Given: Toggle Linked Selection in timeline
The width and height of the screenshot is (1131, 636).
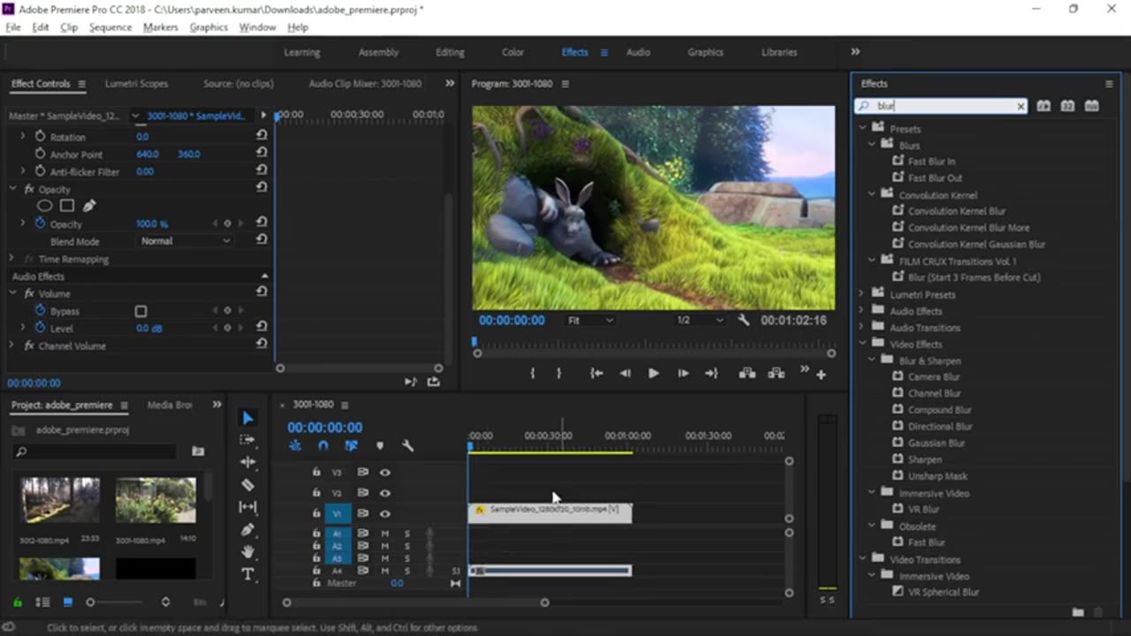Looking at the screenshot, I should 351,446.
